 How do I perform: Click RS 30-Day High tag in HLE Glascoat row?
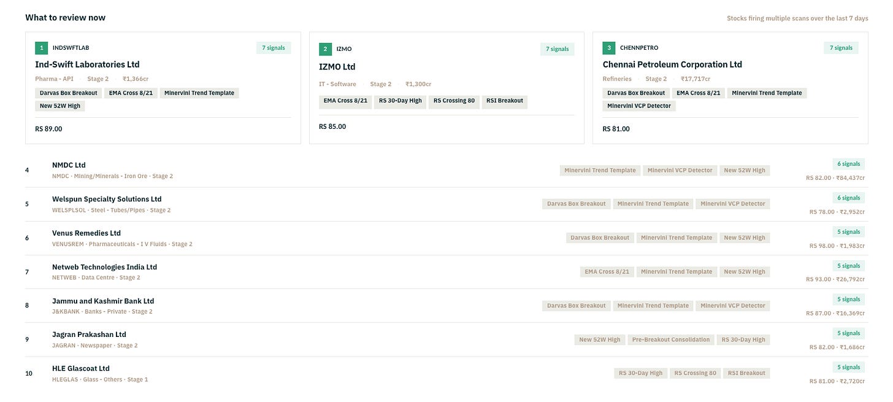(x=640, y=373)
